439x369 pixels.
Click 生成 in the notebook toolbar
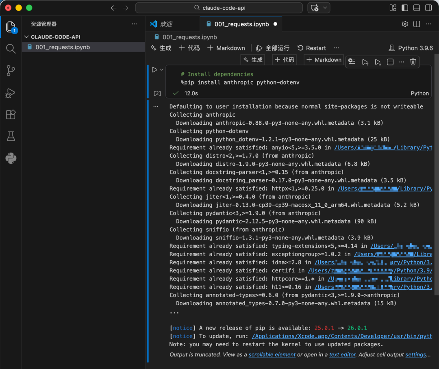(x=161, y=48)
